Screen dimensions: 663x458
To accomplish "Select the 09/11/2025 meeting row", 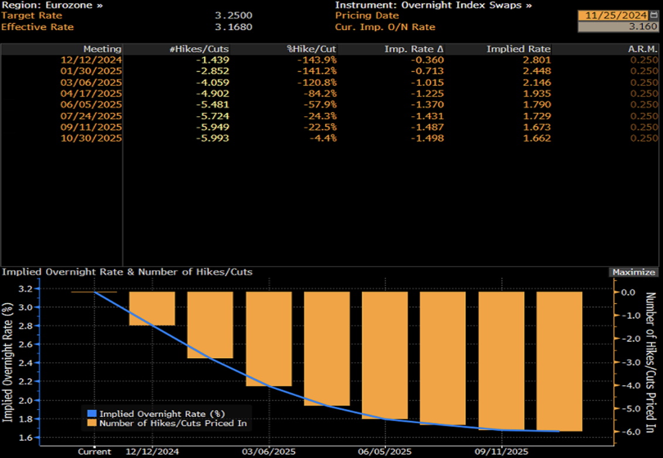I will [x=330, y=127].
